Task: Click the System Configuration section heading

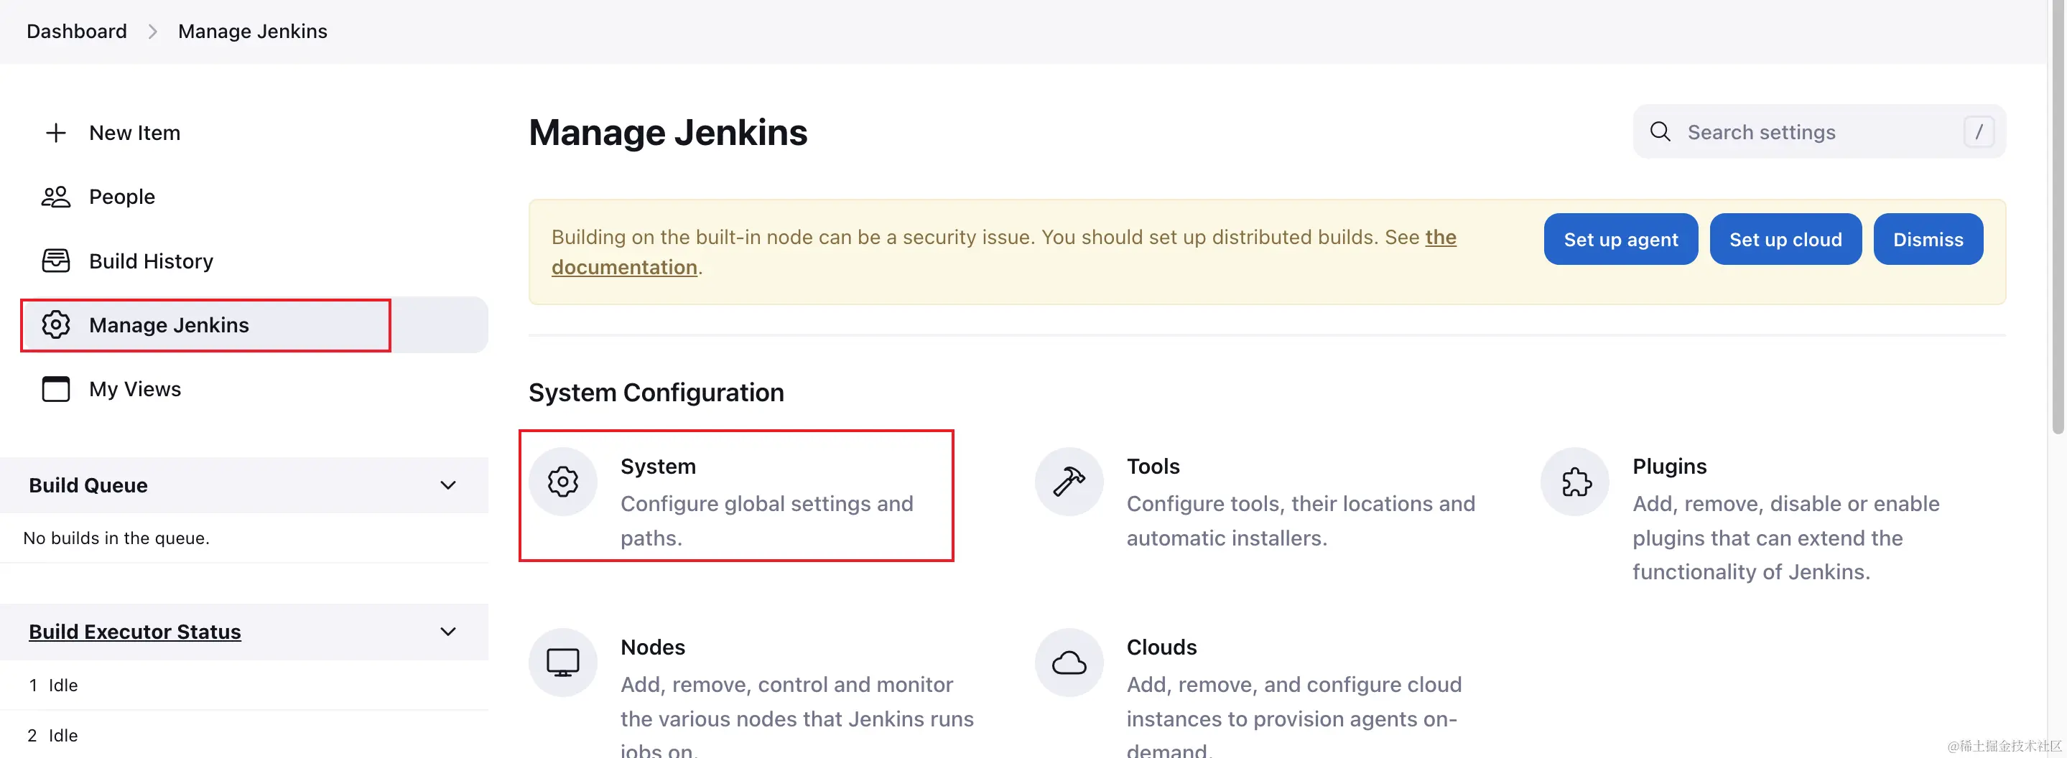Action: pos(656,392)
